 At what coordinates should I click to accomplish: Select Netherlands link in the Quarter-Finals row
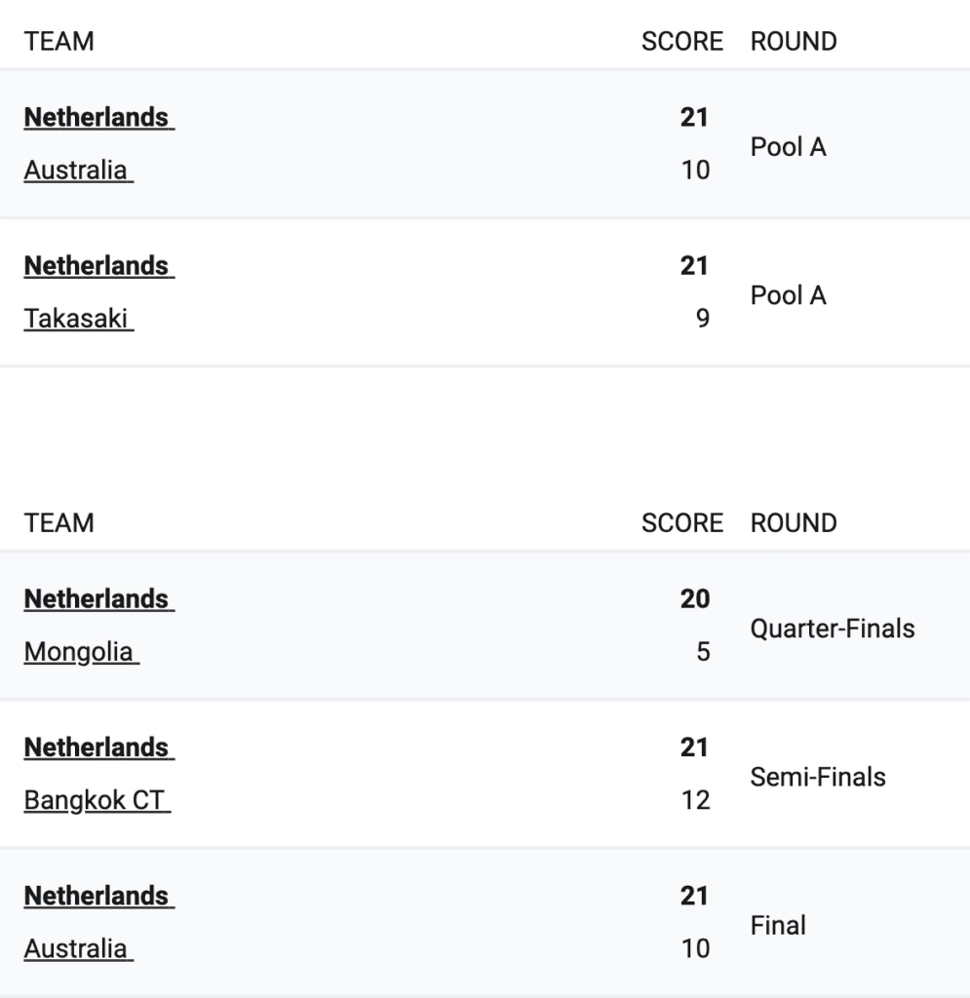[99, 599]
